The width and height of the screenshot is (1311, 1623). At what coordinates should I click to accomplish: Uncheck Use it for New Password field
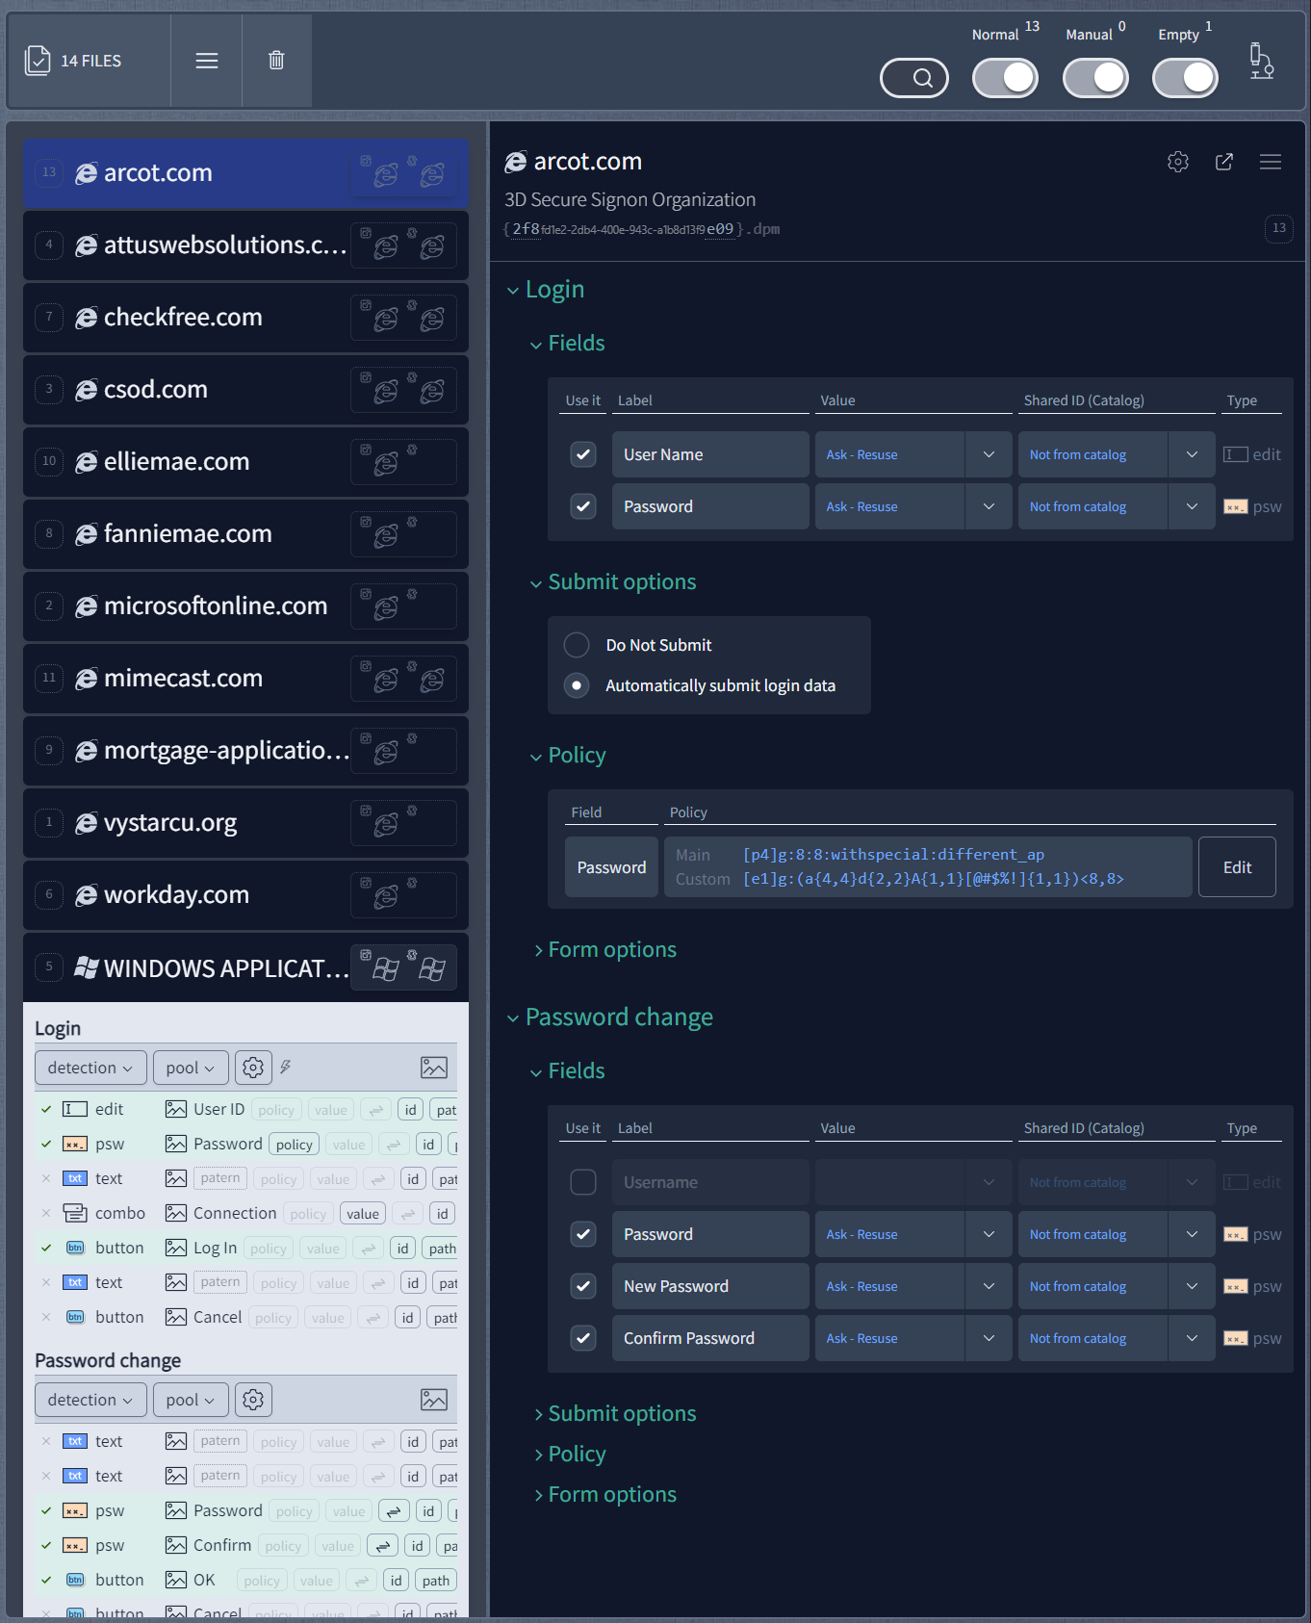583,1286
